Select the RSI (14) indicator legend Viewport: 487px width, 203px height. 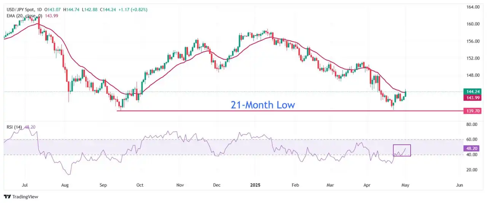click(14, 127)
